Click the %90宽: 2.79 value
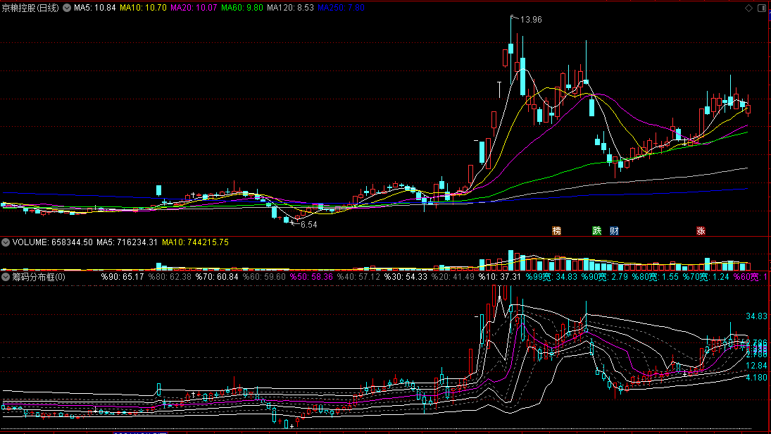 coord(605,277)
